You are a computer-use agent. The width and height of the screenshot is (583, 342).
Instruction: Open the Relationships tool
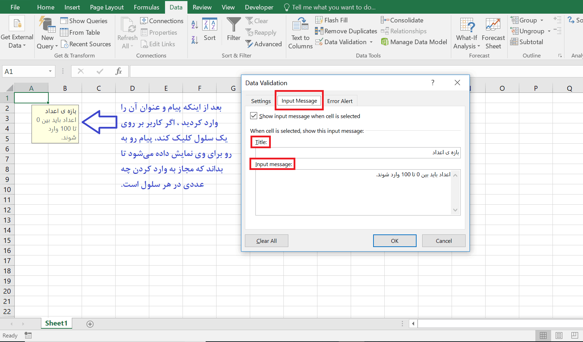[x=404, y=31]
